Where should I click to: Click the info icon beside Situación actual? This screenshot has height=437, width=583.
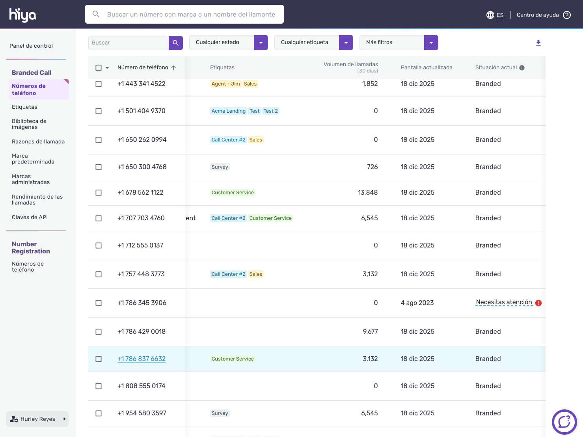522,68
